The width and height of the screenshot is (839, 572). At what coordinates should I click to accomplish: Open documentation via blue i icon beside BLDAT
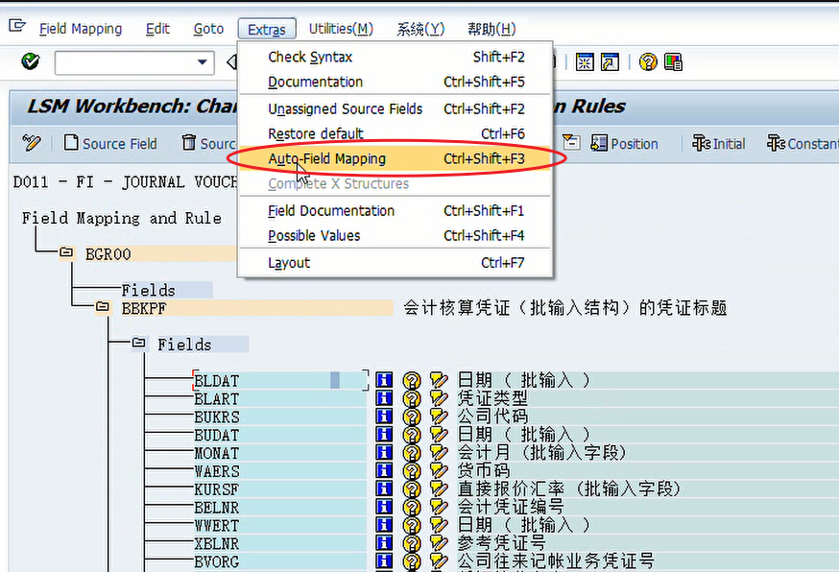click(x=383, y=380)
